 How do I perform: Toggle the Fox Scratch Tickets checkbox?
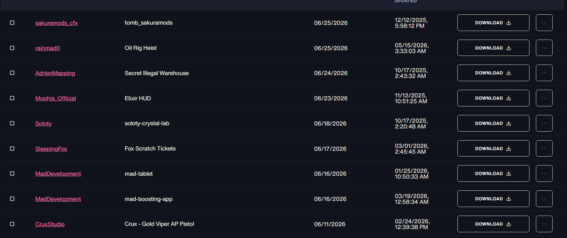(x=12, y=149)
